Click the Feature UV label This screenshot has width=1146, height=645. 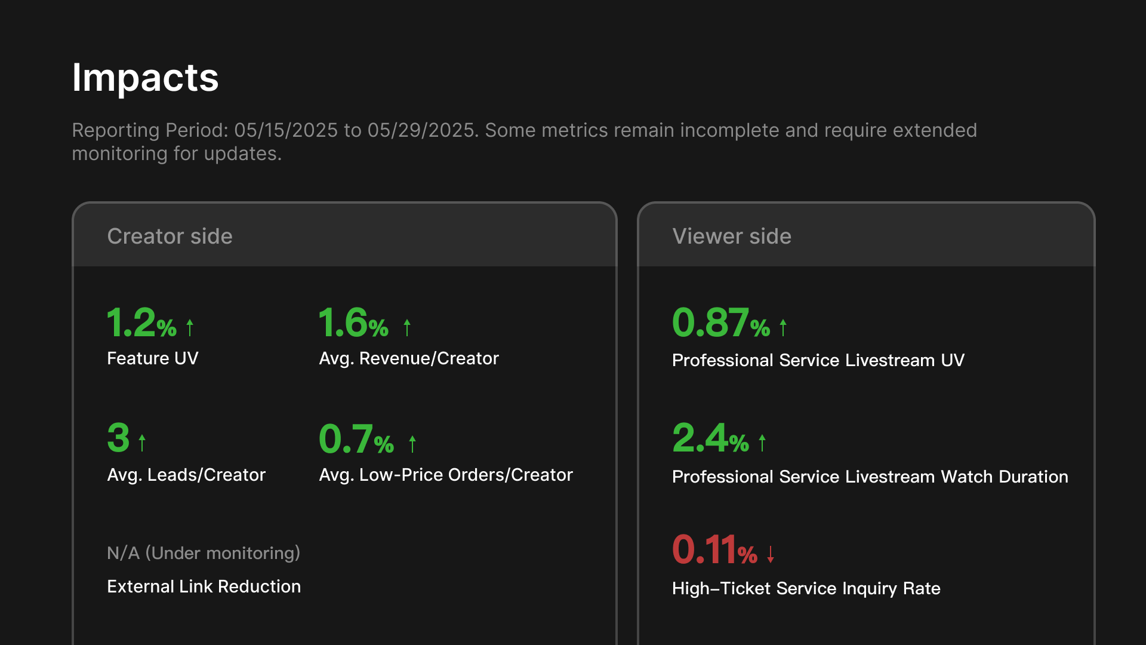point(152,358)
